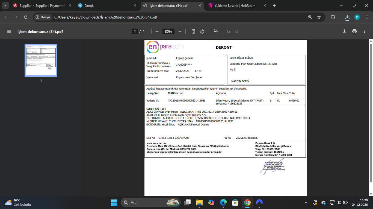Screen dimensions: 373x209
Task: Edit the PDF page number field
Action: [x=135, y=31]
